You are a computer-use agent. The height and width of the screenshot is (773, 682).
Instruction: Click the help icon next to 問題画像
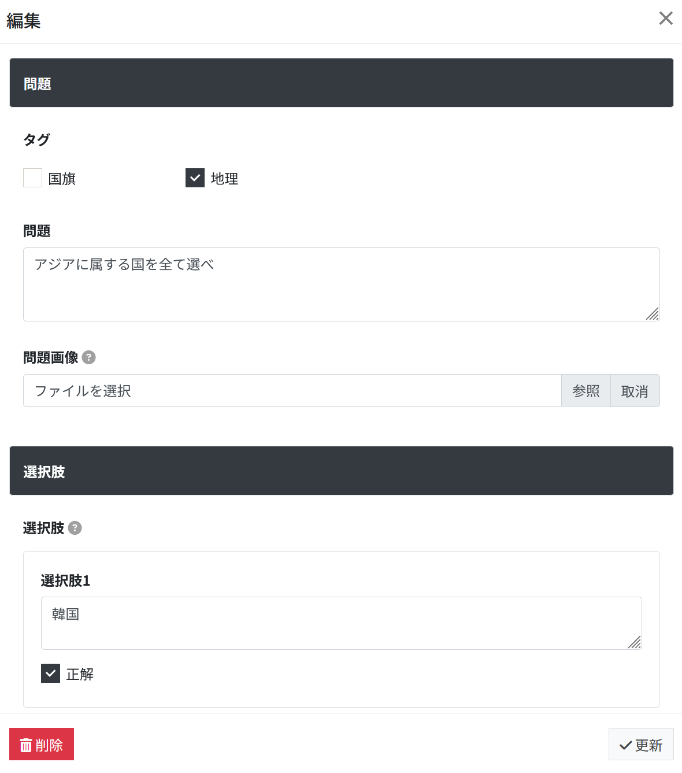point(88,357)
